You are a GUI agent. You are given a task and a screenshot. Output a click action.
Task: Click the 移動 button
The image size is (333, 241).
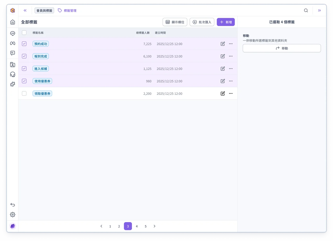(282, 48)
